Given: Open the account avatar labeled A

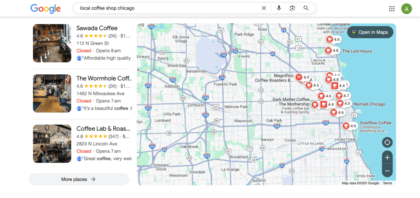Looking at the screenshot, I should click(x=406, y=9).
